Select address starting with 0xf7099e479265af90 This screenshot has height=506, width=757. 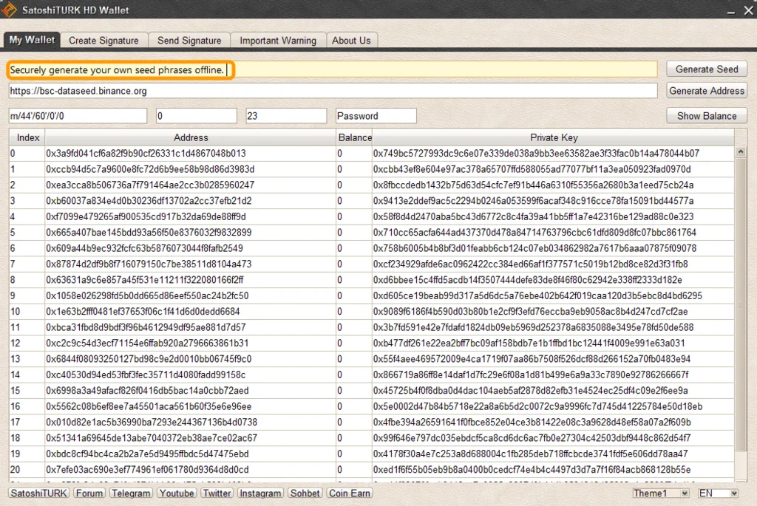[x=146, y=216]
